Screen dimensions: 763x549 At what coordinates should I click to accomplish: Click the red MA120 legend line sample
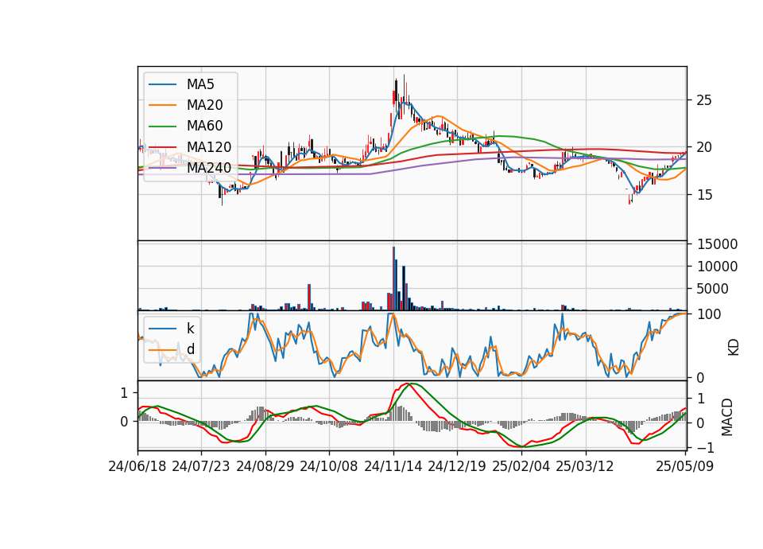pyautogui.click(x=162, y=148)
